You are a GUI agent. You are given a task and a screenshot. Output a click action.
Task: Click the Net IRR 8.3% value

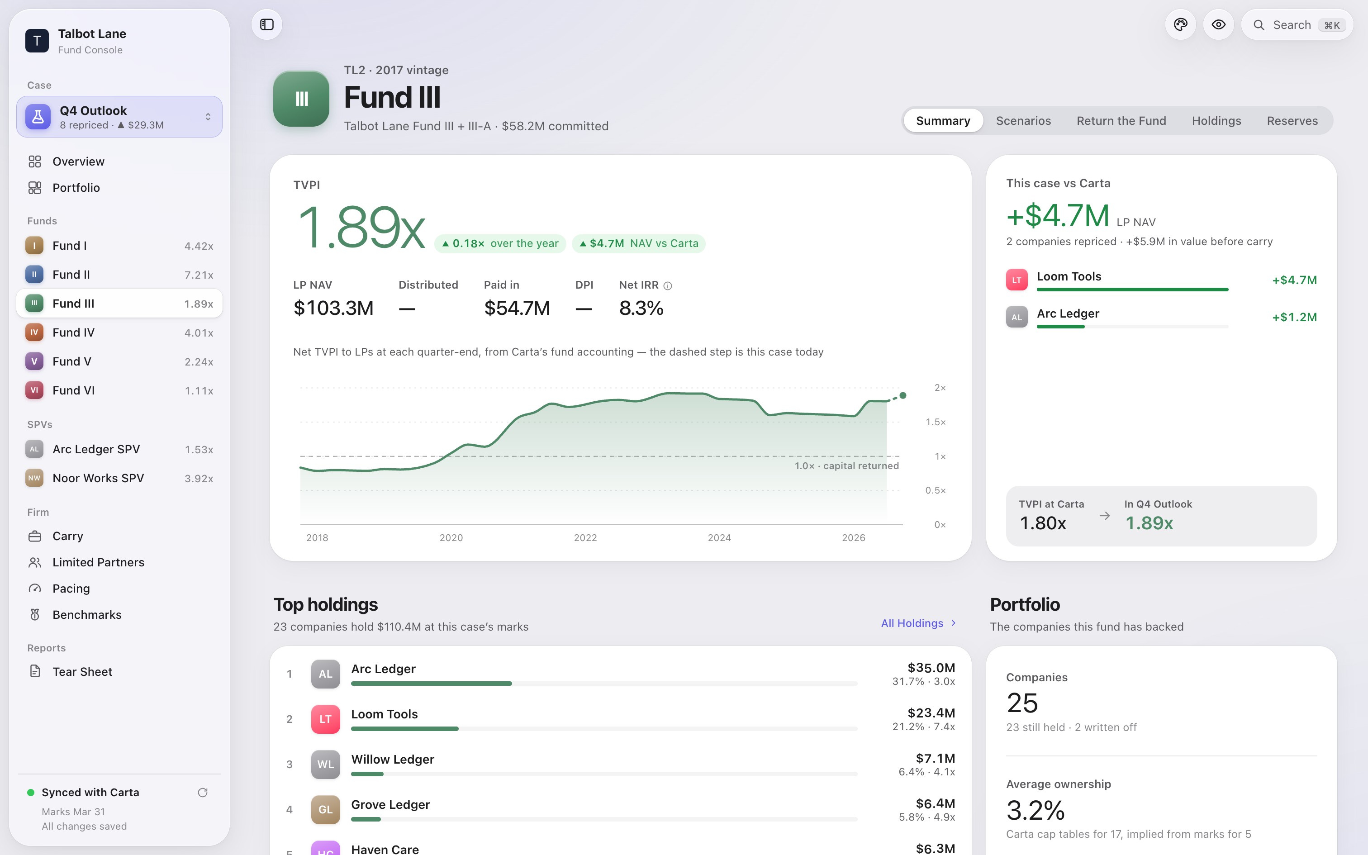point(641,308)
